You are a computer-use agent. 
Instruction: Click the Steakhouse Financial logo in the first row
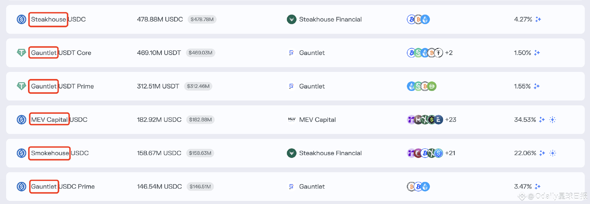291,19
